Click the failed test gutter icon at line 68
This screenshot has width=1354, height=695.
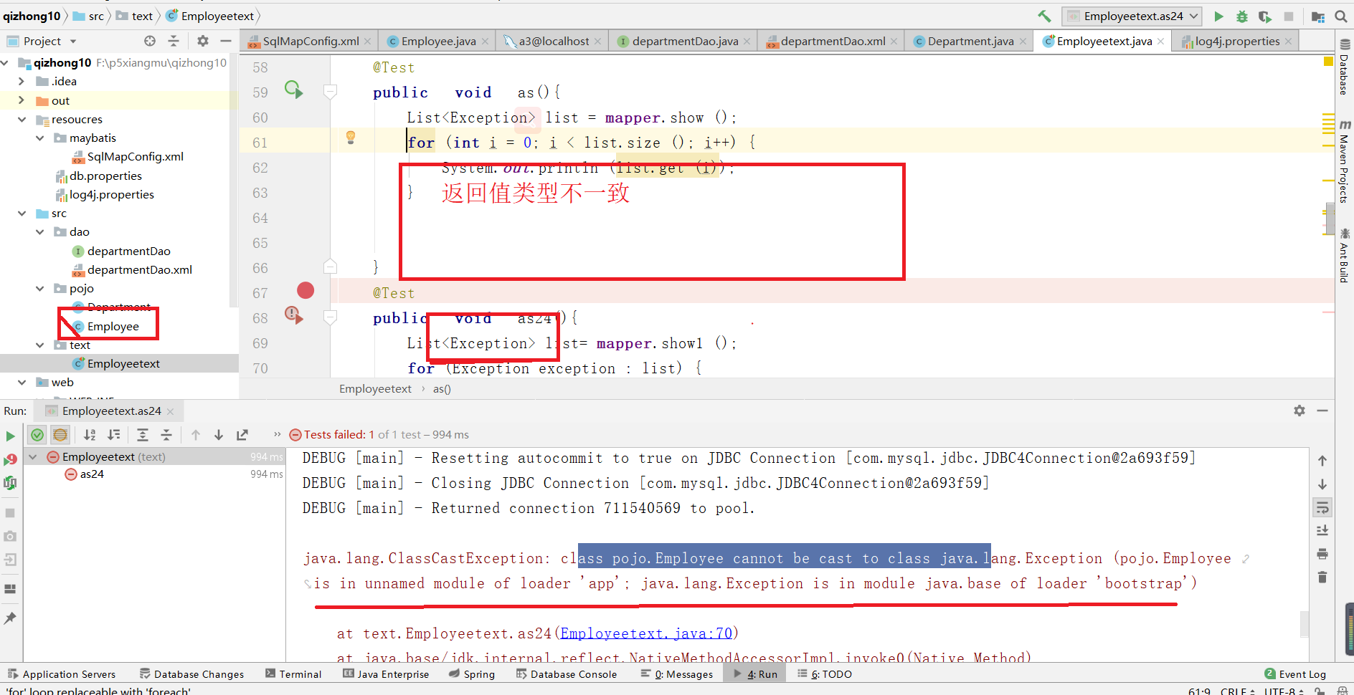click(294, 315)
